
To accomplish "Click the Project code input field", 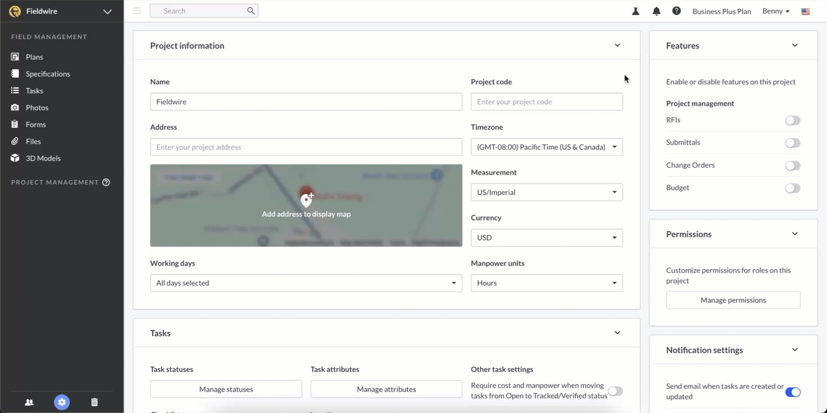I will 546,102.
